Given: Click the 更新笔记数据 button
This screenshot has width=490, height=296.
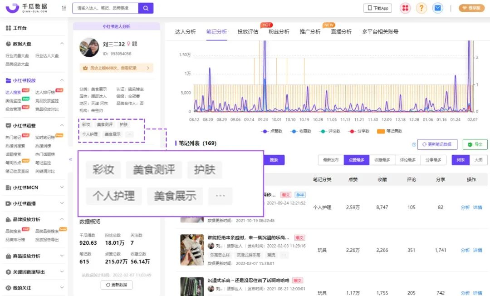Looking at the screenshot, I should 437,144.
